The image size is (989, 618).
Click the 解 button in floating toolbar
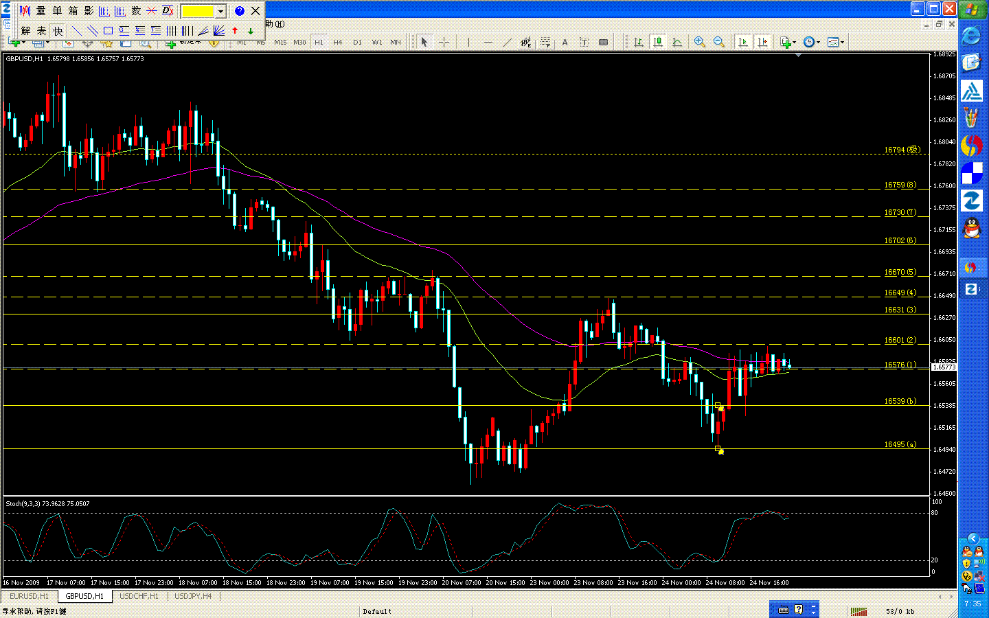25,31
